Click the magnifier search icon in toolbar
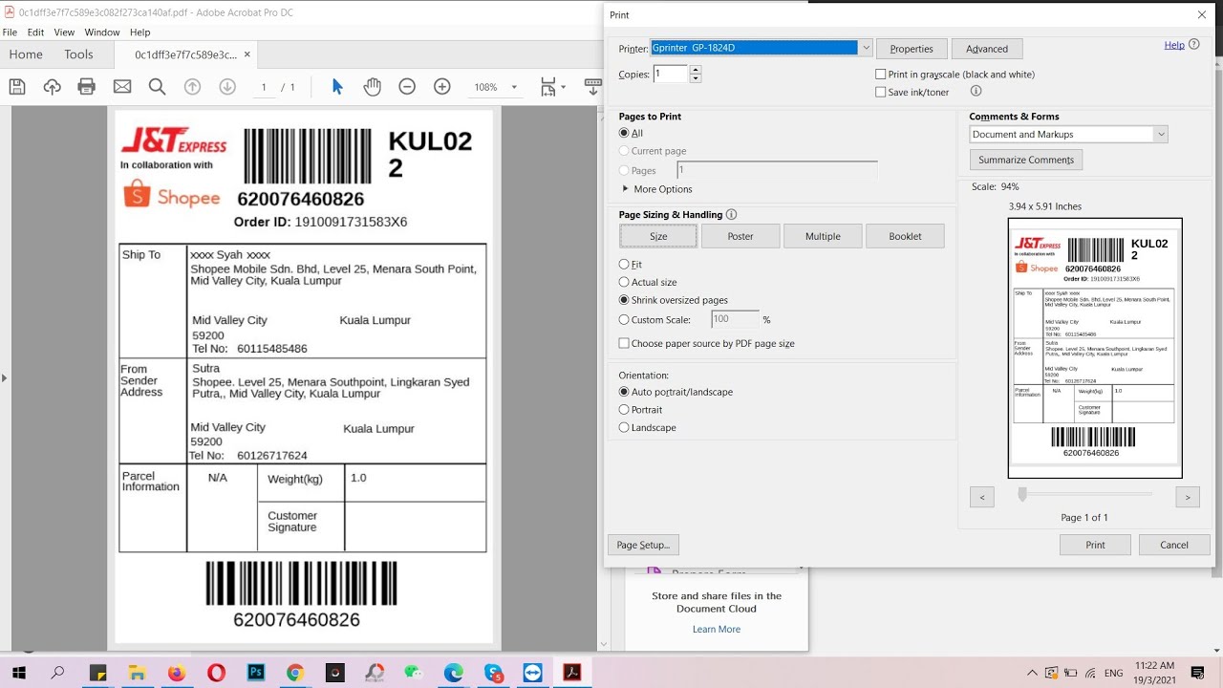The image size is (1223, 688). click(x=158, y=87)
